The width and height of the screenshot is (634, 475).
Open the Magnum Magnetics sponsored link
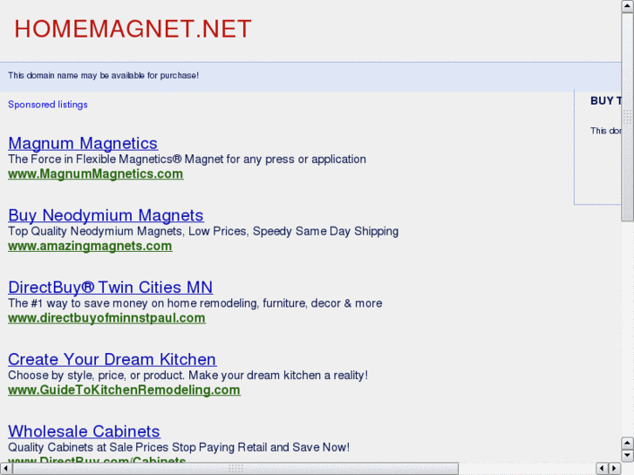83,144
